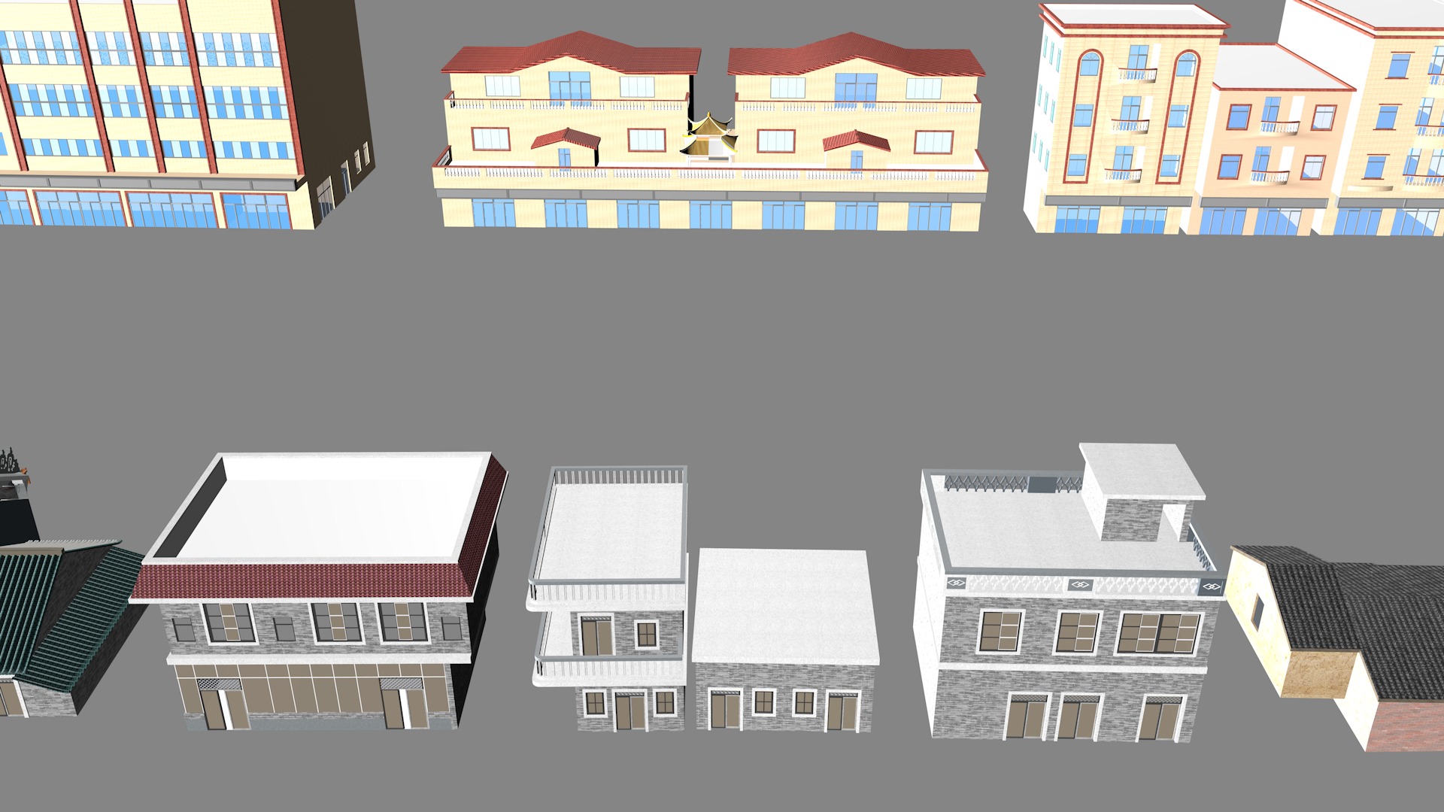The width and height of the screenshot is (1444, 812).
Task: Select the low peach building with white flat roof
Action: click(x=1271, y=141)
